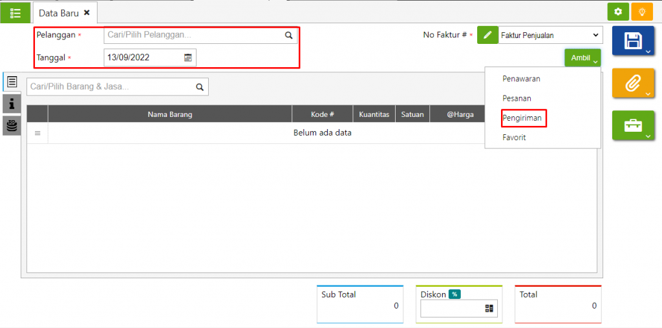
Task: Expand the save button's small arrow
Action: coord(648,52)
